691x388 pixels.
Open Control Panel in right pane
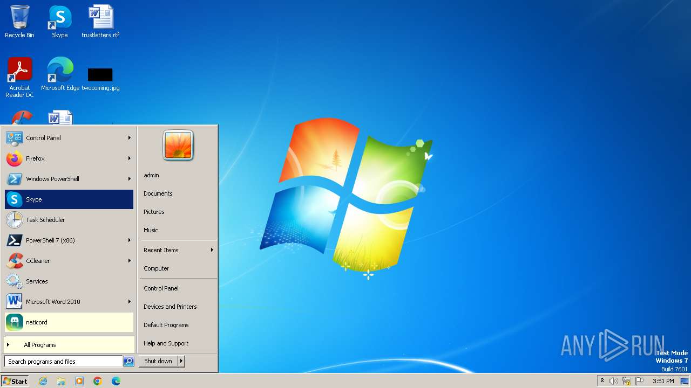coord(178,288)
